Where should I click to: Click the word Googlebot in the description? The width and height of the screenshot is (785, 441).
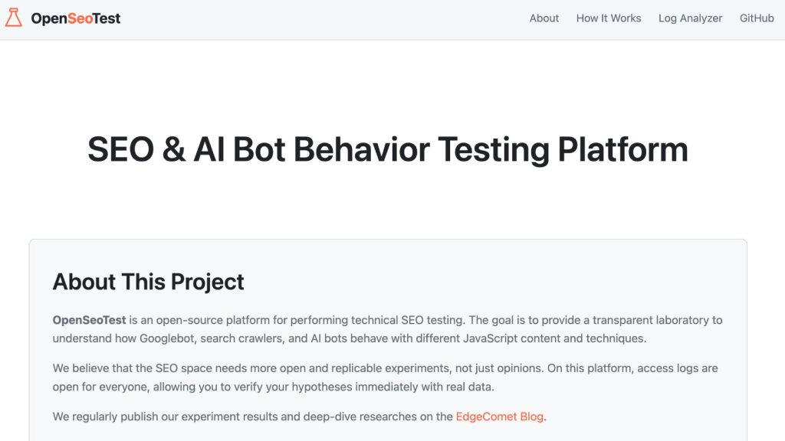168,338
